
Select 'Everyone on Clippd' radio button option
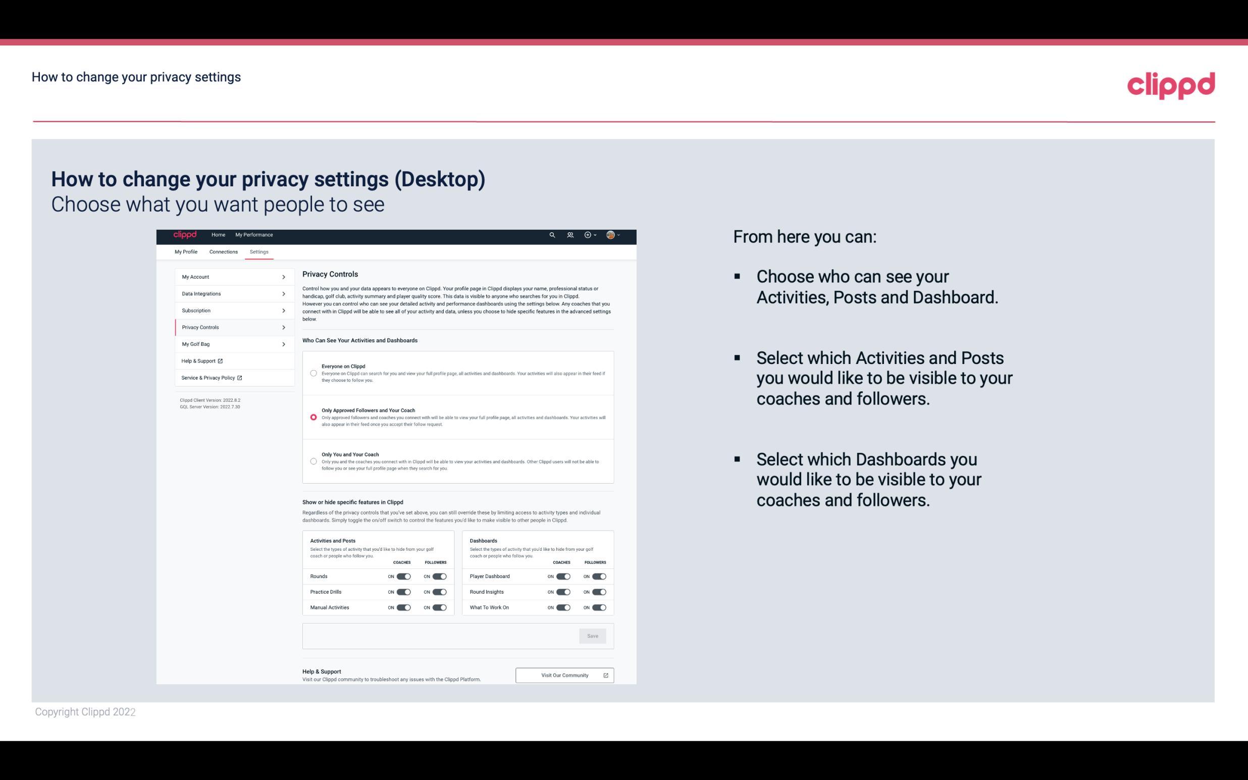tap(314, 373)
